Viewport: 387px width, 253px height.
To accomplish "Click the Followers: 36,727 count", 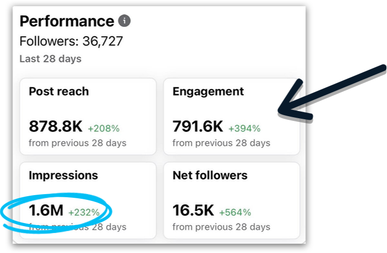I will (71, 41).
